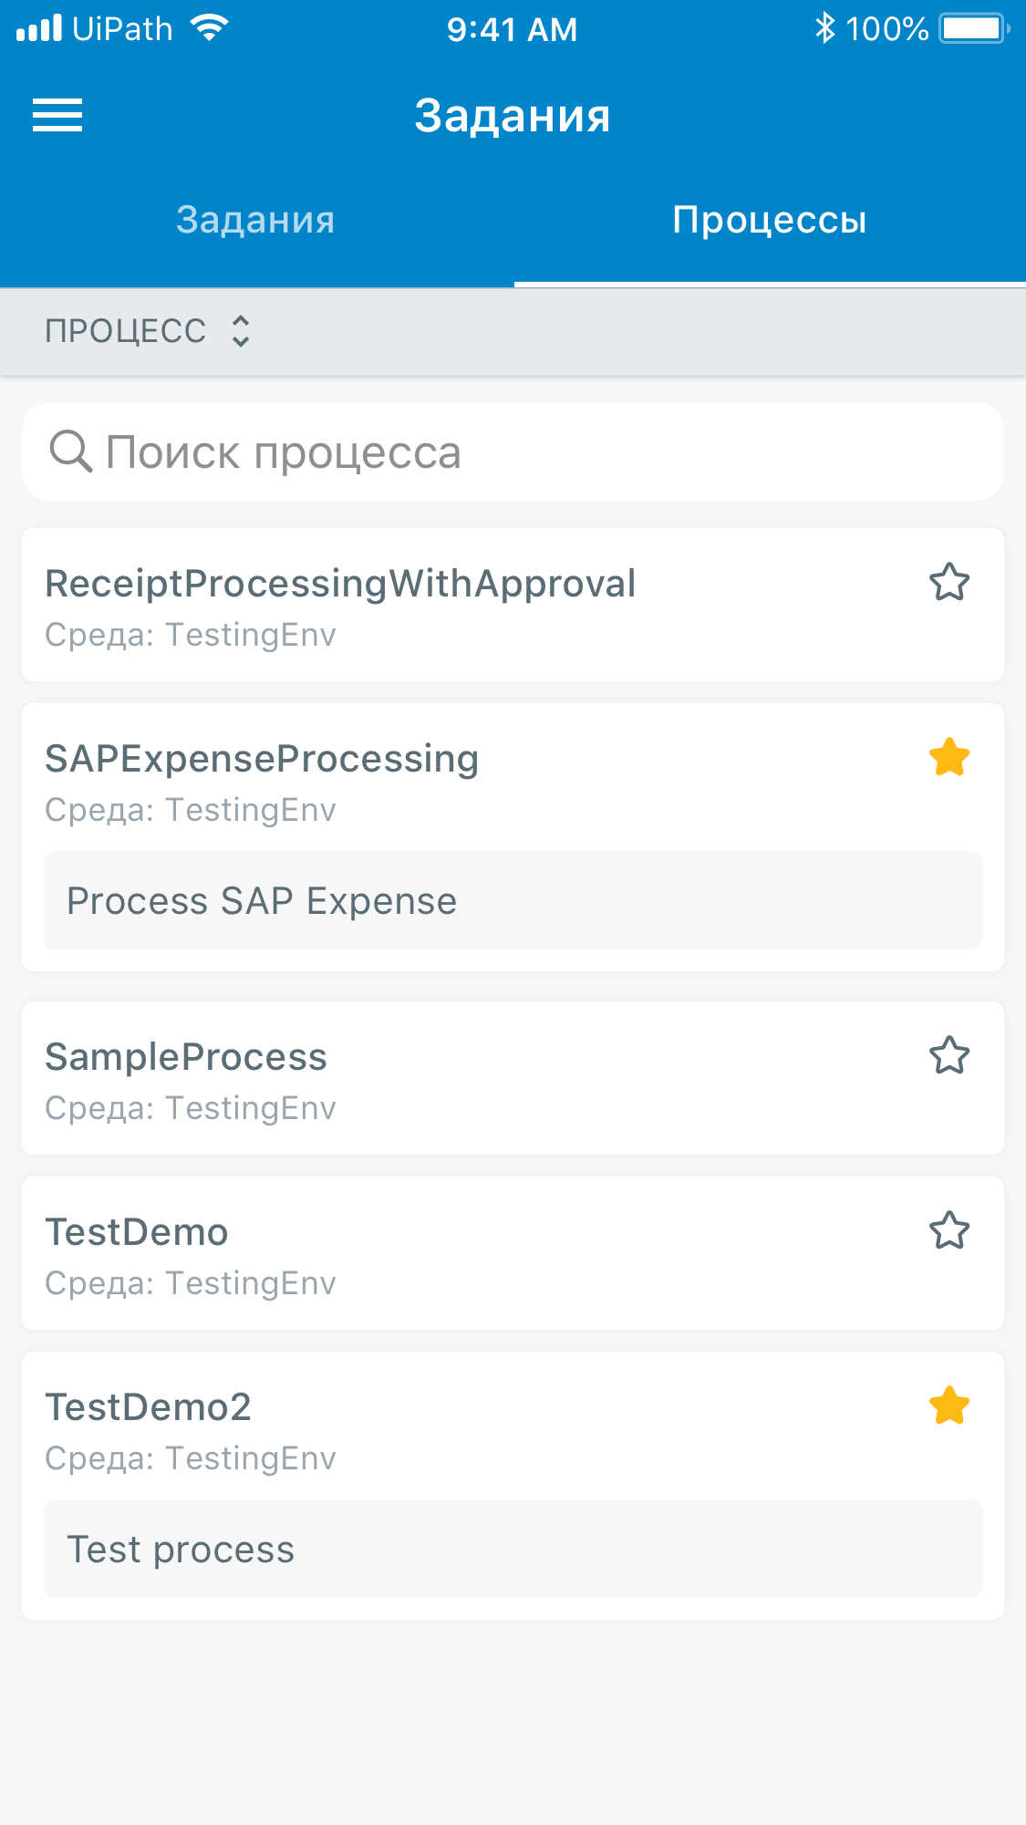
Task: Focus the Поиск процесса search field
Action: [x=513, y=451]
